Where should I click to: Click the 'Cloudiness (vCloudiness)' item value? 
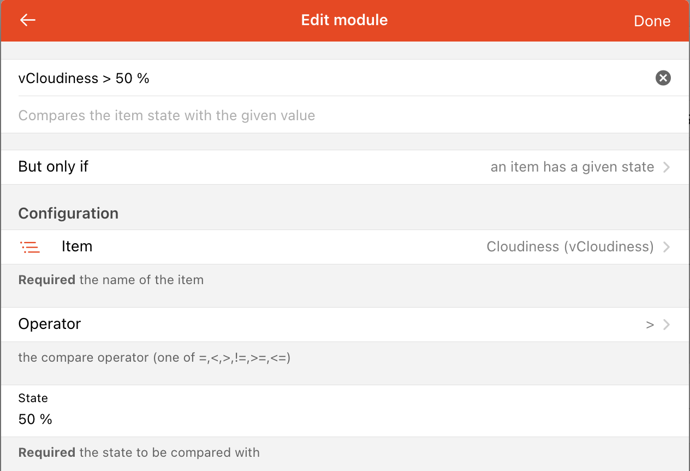coord(570,247)
